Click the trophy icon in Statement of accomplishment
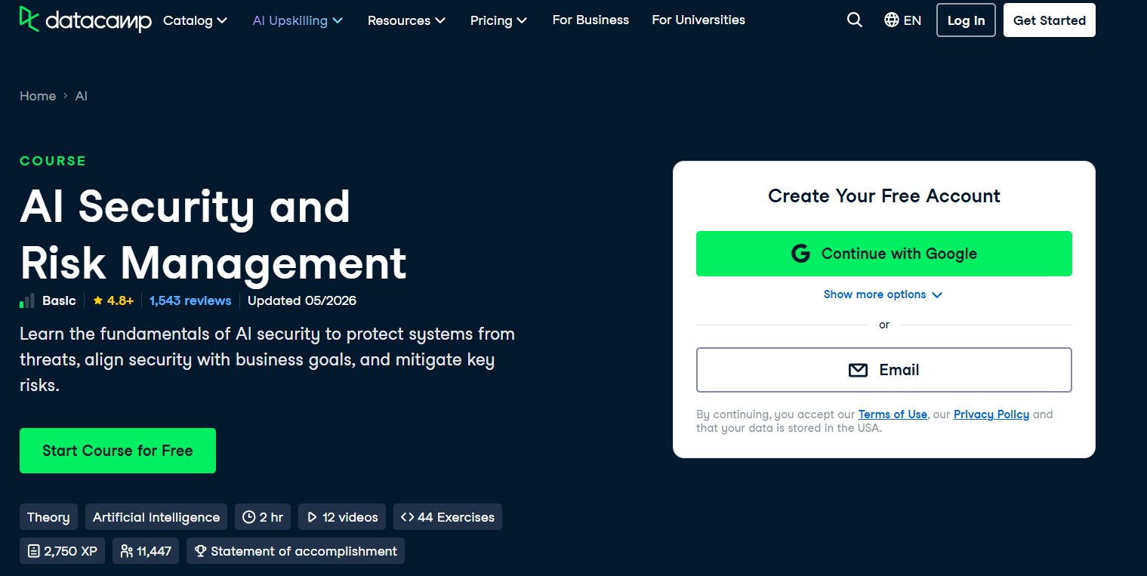1147x576 pixels. [x=200, y=551]
